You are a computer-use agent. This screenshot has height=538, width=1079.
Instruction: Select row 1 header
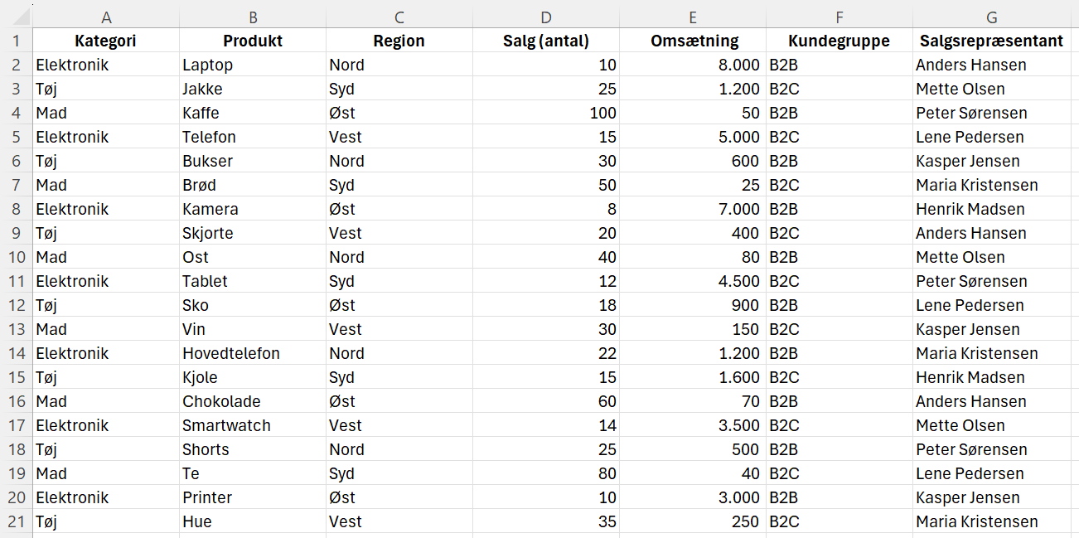pos(17,41)
